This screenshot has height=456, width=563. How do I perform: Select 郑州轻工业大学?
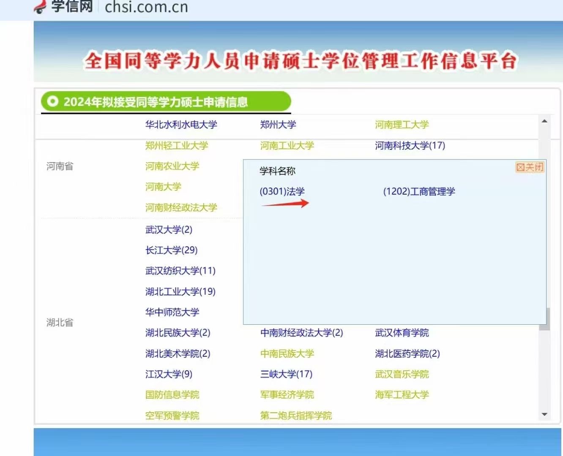[x=177, y=146]
